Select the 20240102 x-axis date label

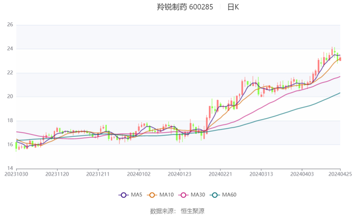coord(139,174)
